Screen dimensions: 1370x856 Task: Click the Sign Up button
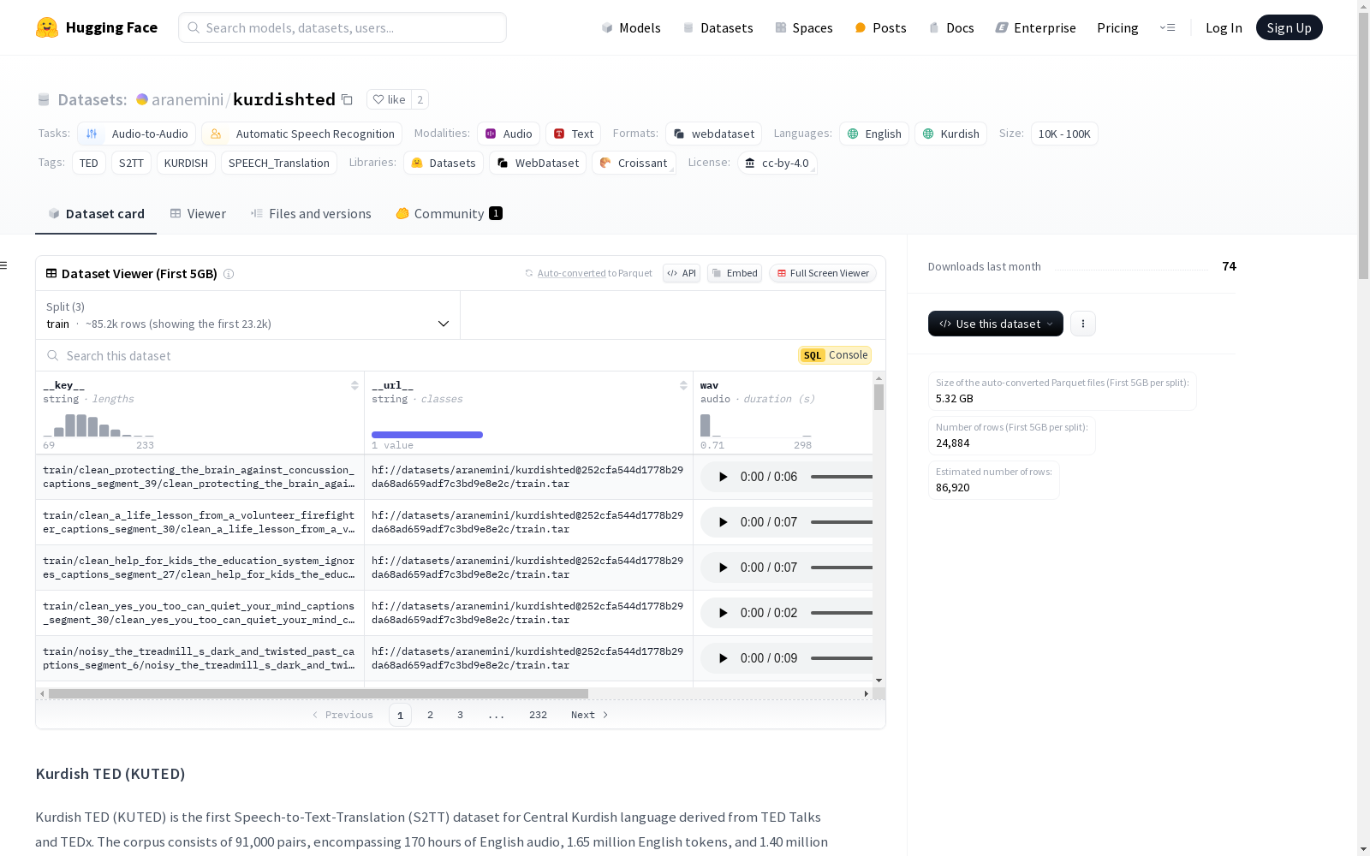1289,27
